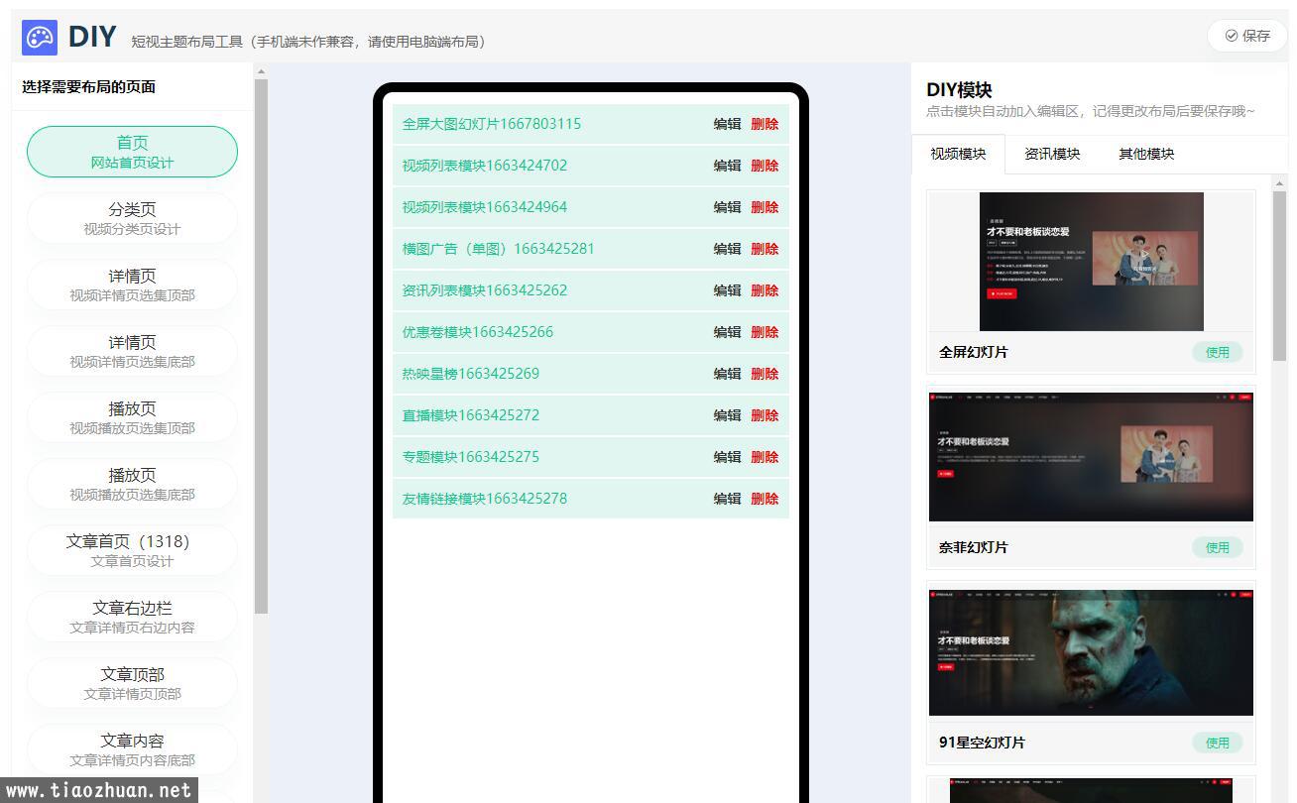Select the 分类页 视频分类页设计 page
Viewport: 1297px width, 803px height.
[x=132, y=218]
